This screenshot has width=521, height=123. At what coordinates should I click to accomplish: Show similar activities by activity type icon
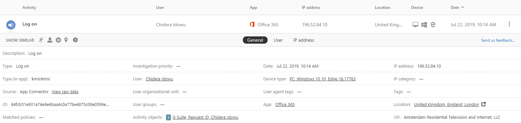pyautogui.click(x=41, y=40)
